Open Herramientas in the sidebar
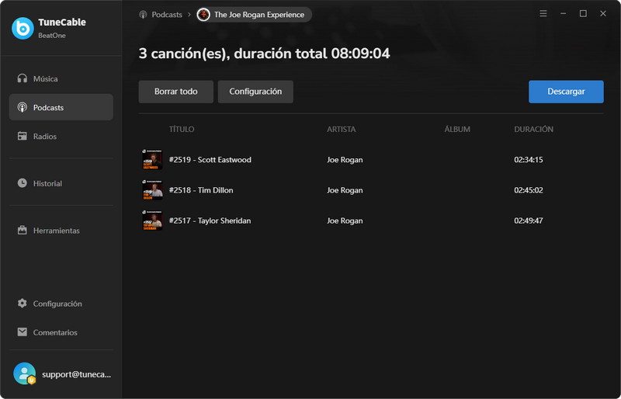The width and height of the screenshot is (621, 399). [x=61, y=231]
